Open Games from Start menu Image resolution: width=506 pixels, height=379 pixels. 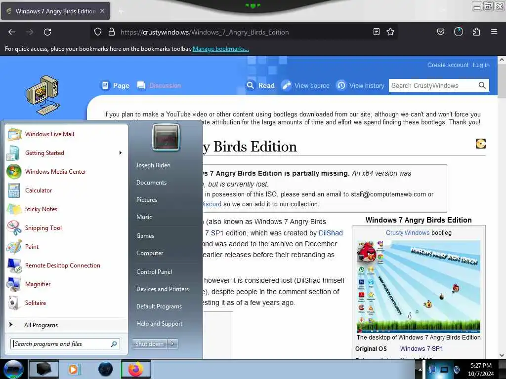pos(145,235)
